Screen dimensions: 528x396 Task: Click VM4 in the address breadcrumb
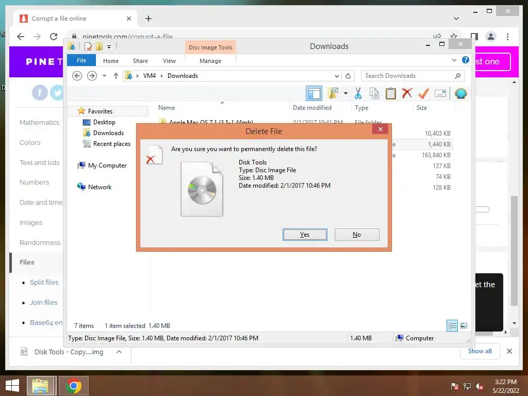[x=149, y=76]
